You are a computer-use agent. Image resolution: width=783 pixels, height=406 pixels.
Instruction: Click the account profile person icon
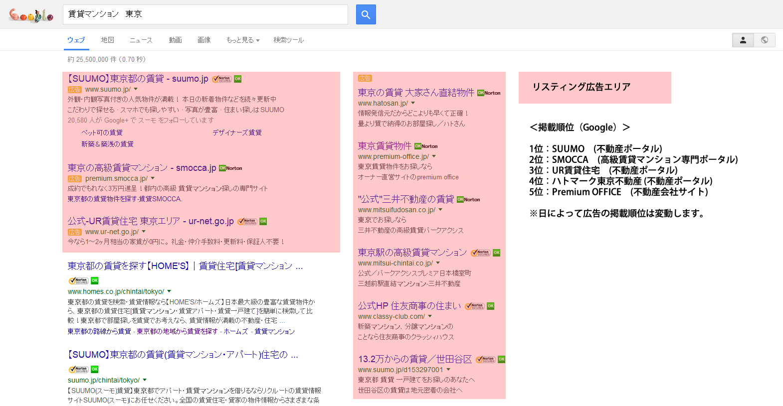coord(743,40)
